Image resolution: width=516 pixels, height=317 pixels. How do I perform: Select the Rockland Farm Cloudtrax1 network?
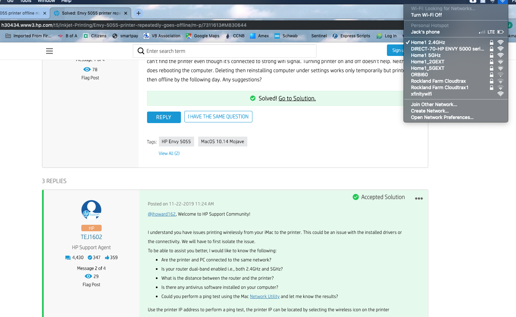point(456,87)
